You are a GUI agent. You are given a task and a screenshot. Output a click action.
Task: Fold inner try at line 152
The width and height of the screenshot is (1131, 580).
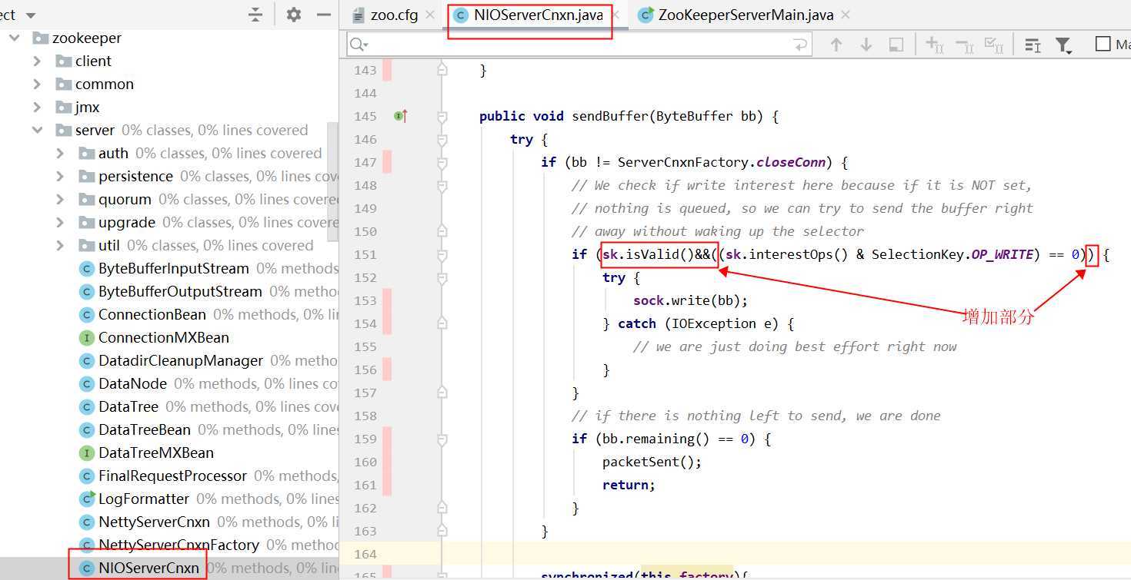[x=442, y=278]
